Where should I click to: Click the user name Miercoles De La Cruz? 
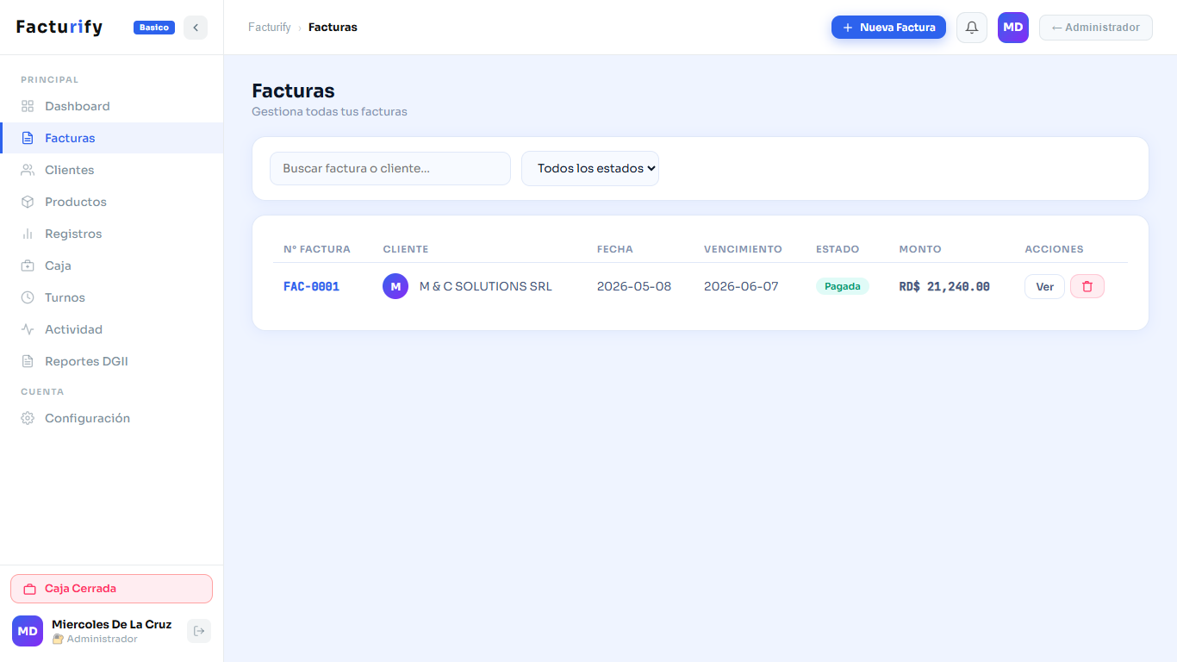point(112,624)
